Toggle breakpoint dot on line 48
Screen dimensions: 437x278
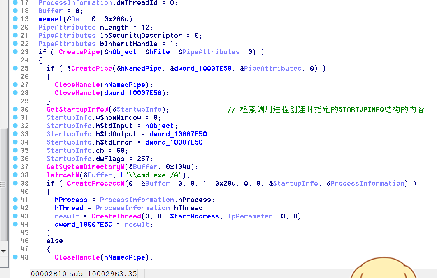[15, 257]
